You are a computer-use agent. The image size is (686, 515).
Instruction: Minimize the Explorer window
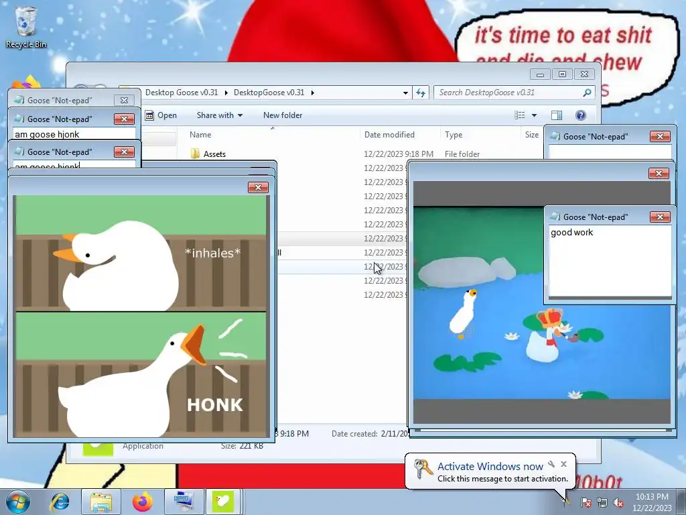[x=541, y=74]
